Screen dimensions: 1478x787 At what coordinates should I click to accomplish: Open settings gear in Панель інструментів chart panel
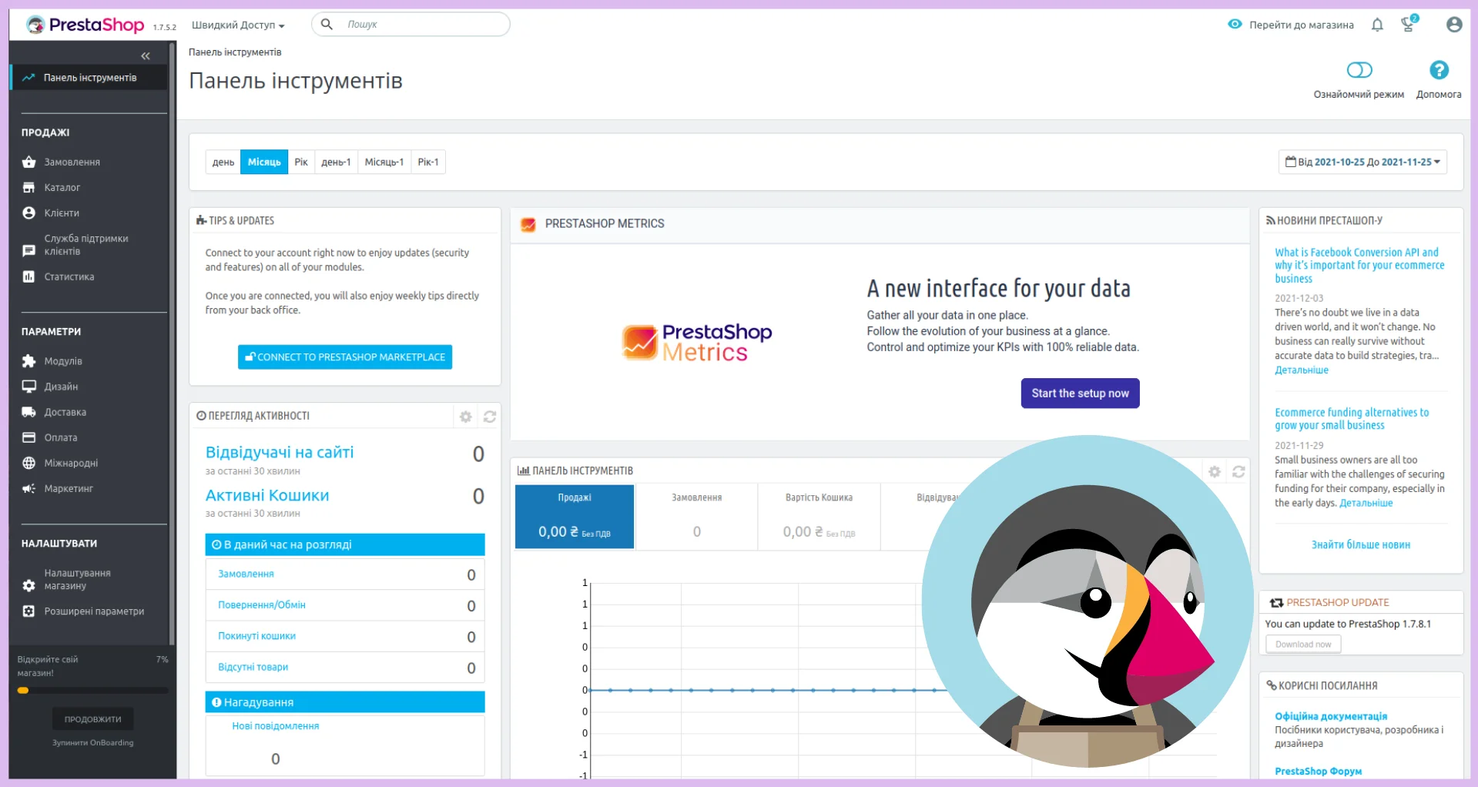(x=1215, y=471)
